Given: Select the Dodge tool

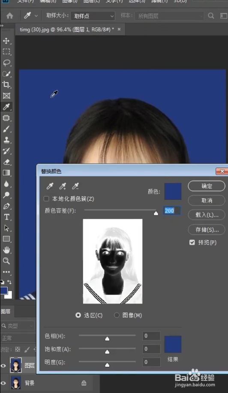Looking at the screenshot, I should tap(6, 195).
